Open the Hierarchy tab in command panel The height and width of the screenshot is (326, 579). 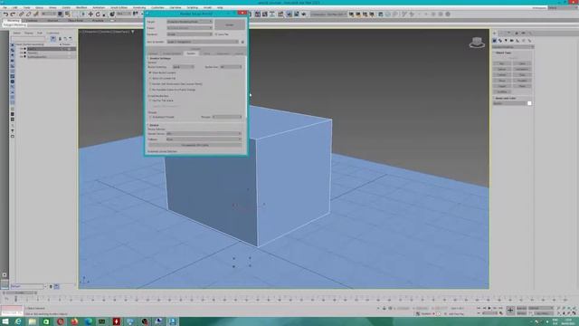508,33
